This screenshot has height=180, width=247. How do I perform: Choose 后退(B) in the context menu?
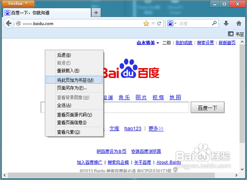point(74,55)
